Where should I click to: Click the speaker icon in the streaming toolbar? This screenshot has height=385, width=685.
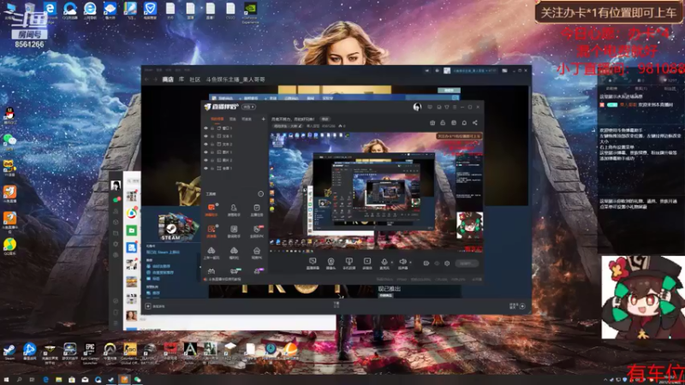[x=402, y=264]
